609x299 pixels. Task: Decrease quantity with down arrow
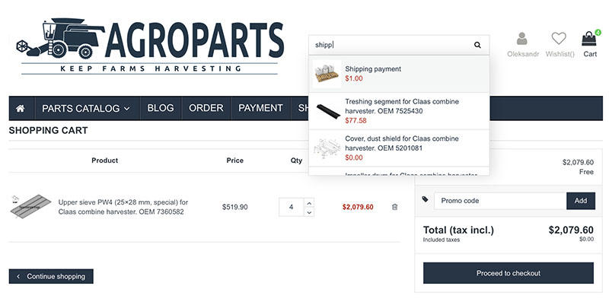tap(309, 212)
